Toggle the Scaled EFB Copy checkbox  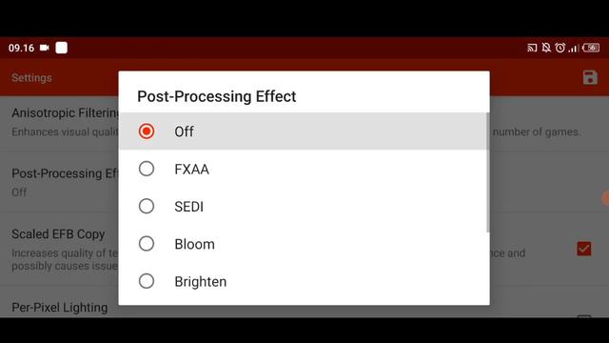pyautogui.click(x=584, y=249)
